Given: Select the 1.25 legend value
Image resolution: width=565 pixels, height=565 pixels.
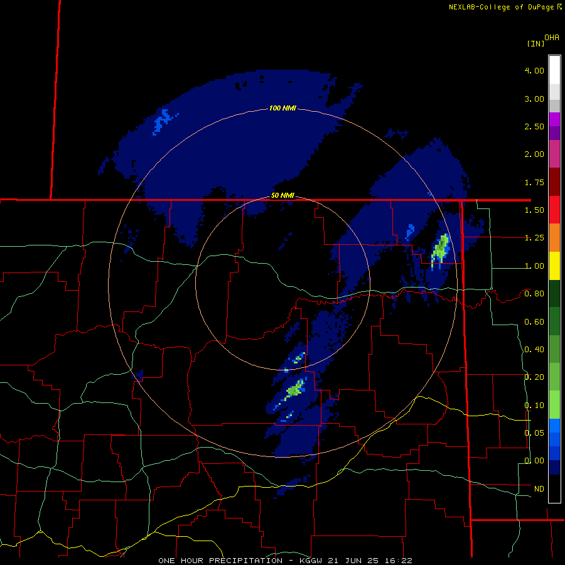Looking at the screenshot, I should click(534, 238).
